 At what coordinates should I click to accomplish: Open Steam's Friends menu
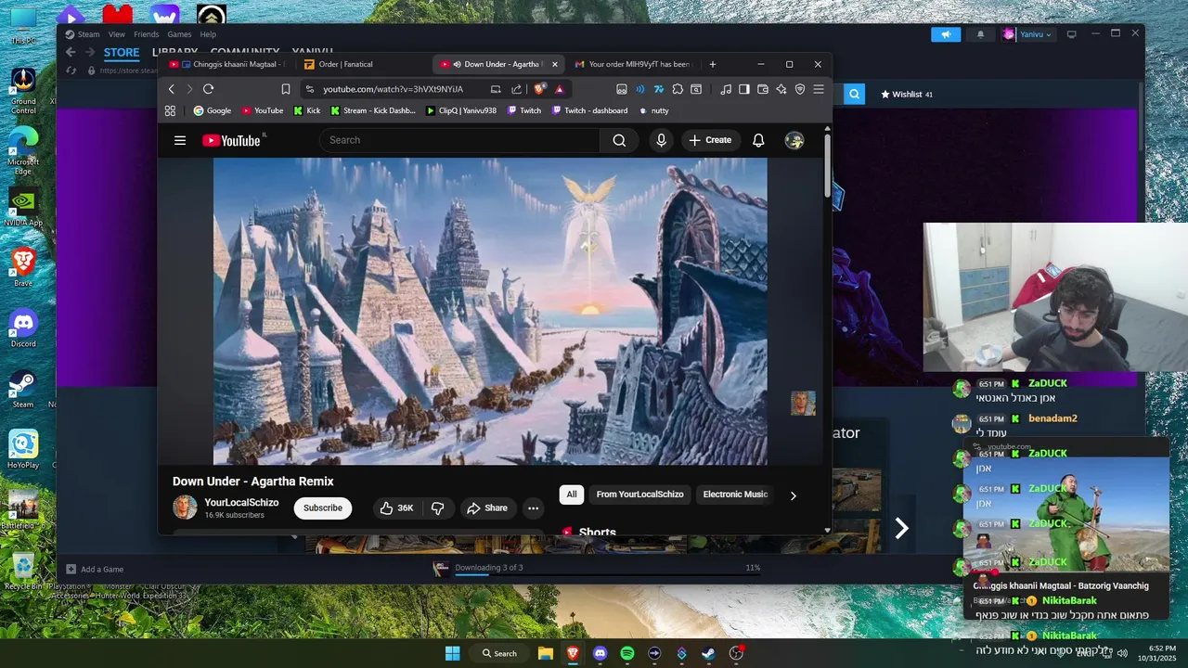[146, 34]
